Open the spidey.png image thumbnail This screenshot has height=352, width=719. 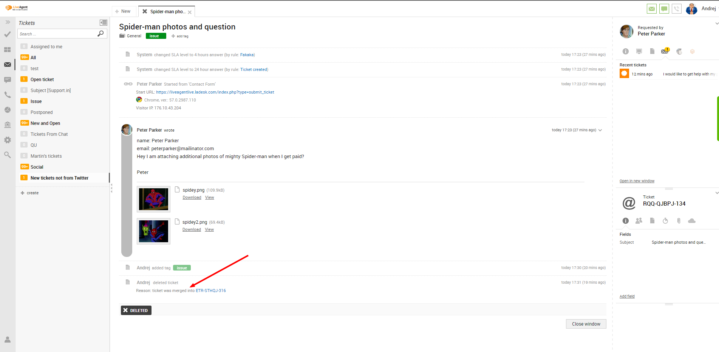pyautogui.click(x=153, y=199)
